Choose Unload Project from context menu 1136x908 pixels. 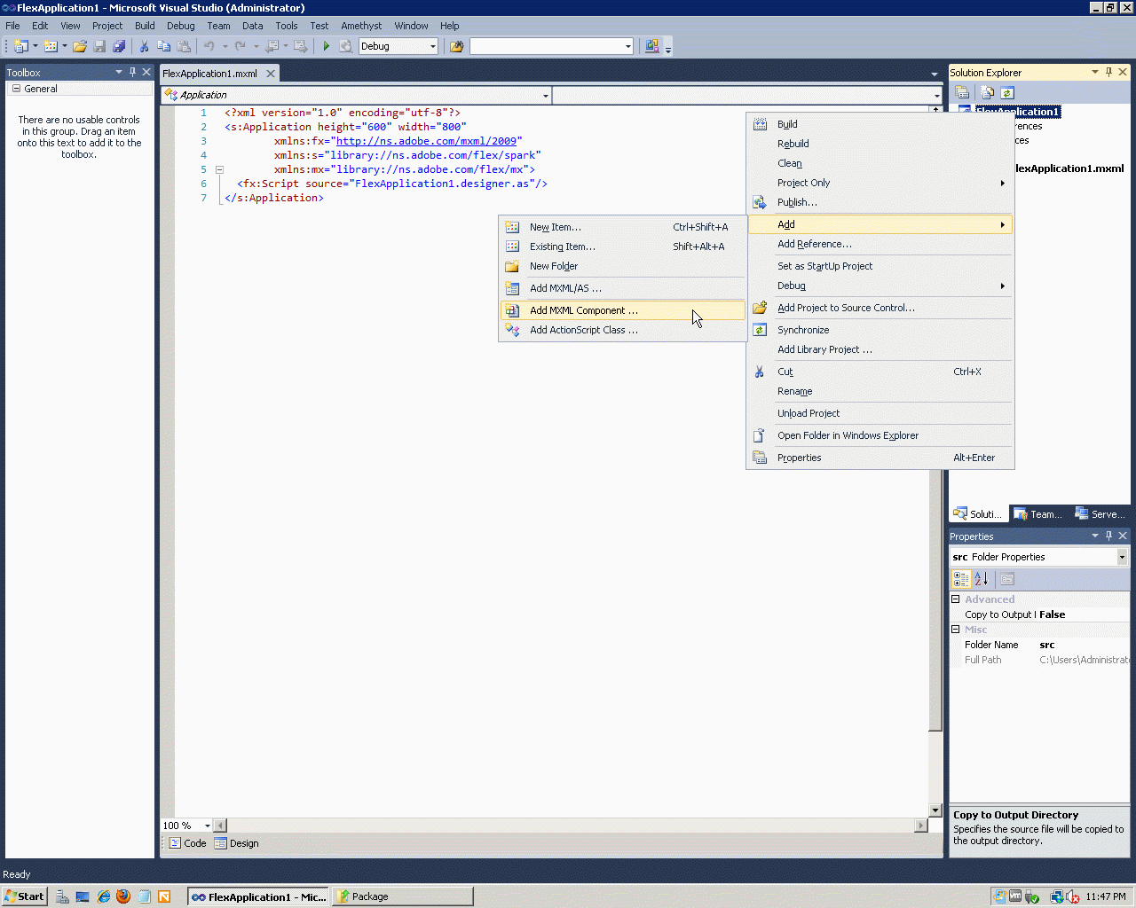880,413
